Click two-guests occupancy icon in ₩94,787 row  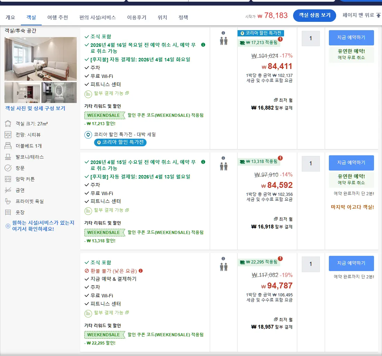(224, 267)
